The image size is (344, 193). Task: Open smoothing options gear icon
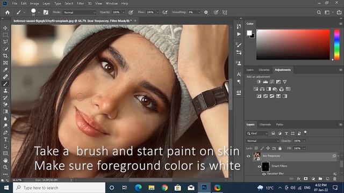pos(206,12)
